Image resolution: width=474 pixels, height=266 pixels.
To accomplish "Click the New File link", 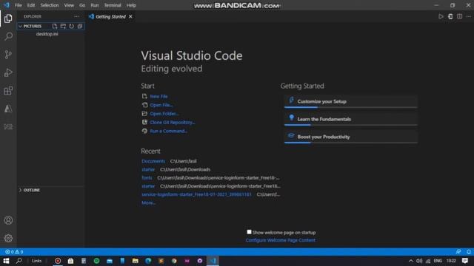I will pyautogui.click(x=158, y=97).
